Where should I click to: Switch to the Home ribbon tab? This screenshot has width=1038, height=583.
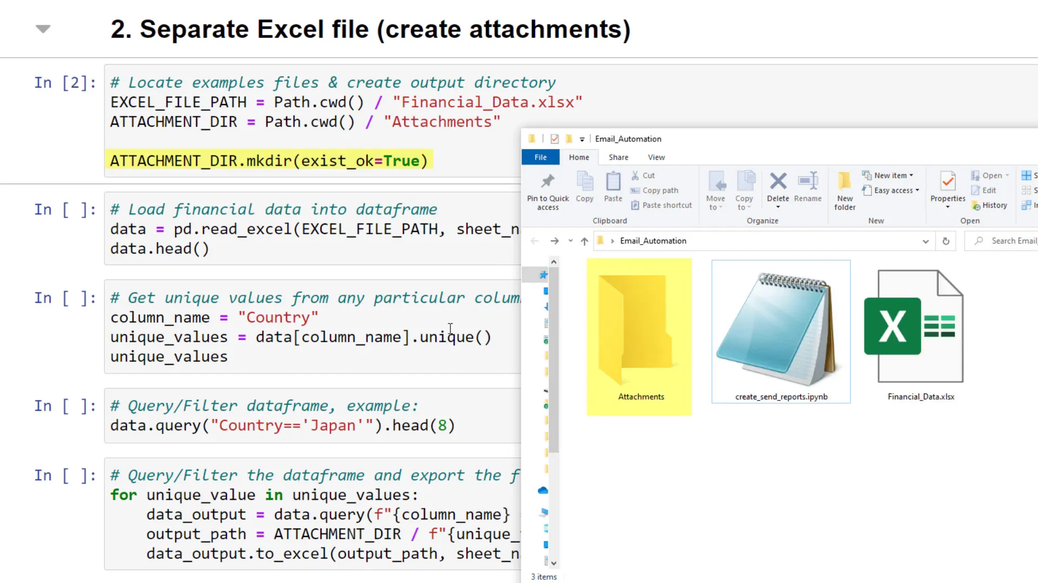(x=578, y=157)
